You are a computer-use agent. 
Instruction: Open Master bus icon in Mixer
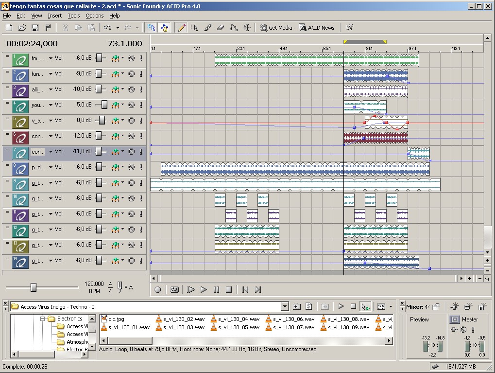click(454, 320)
